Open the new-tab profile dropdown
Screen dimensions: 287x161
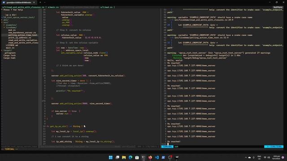coord(45,2)
